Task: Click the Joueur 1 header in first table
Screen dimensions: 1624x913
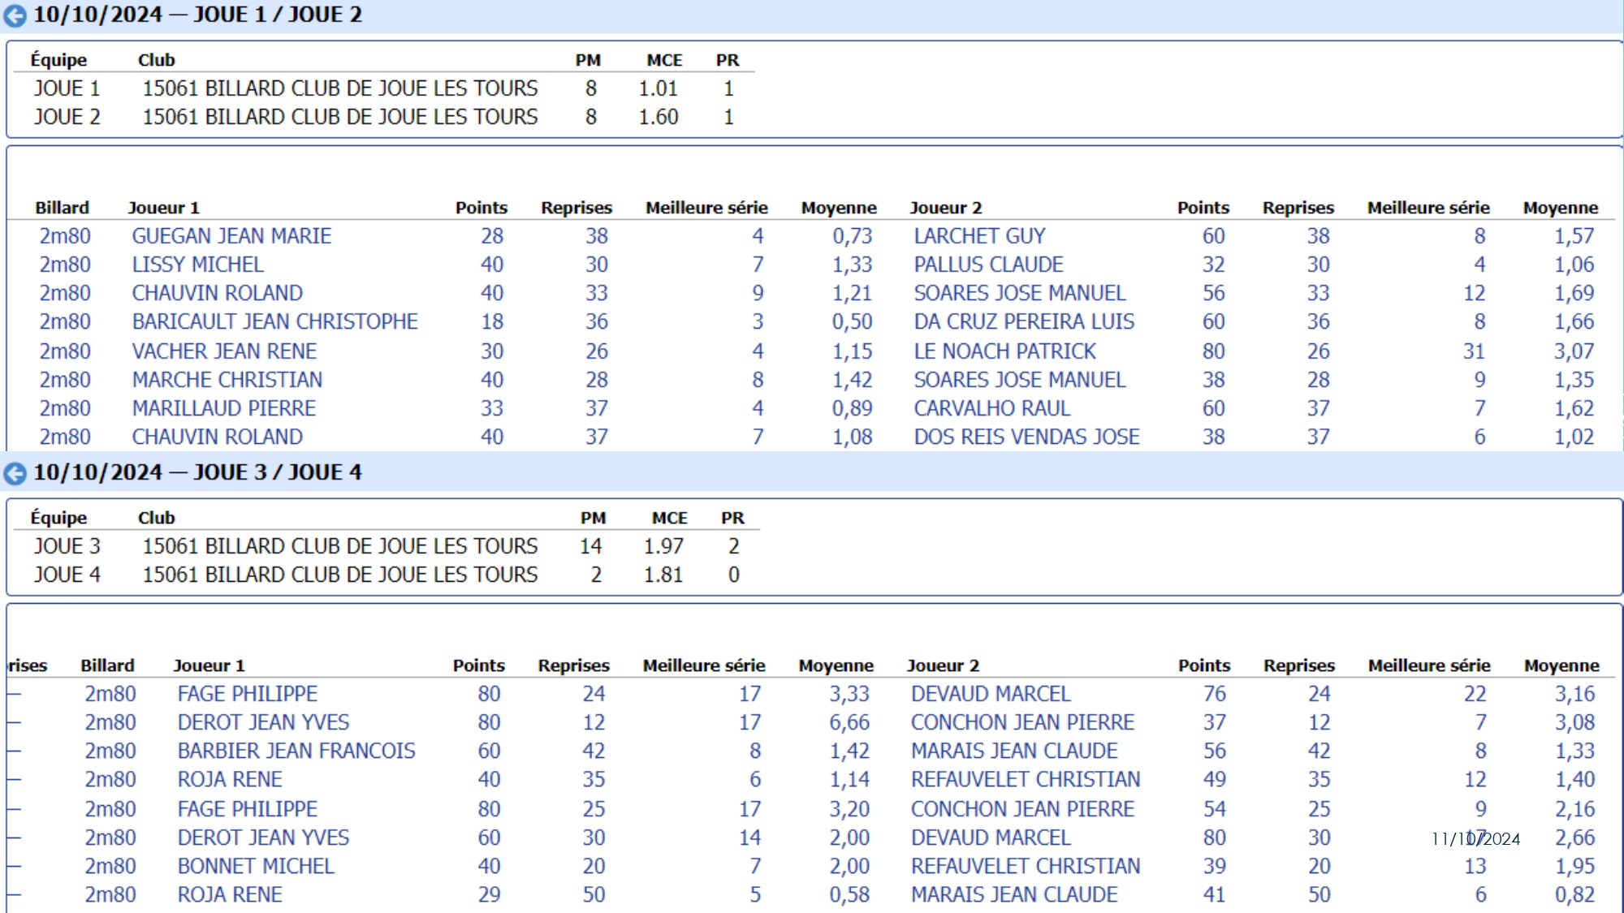Action: (163, 208)
